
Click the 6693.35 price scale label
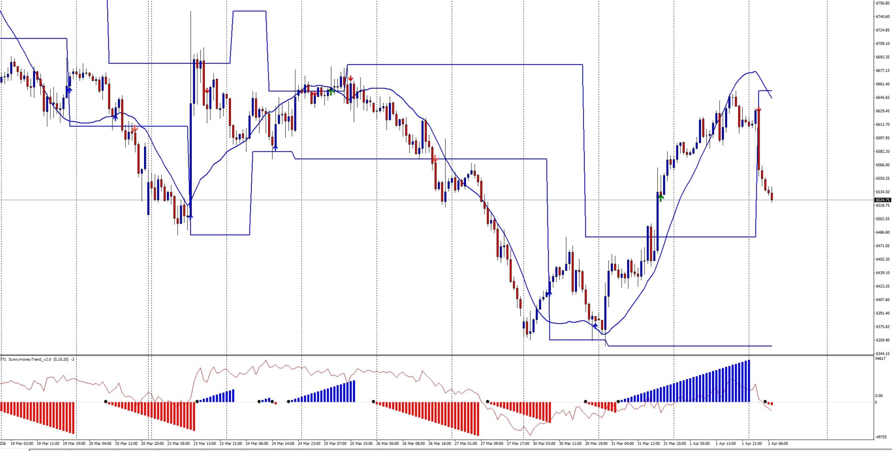pyautogui.click(x=882, y=57)
